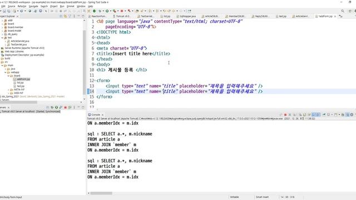
Task: Maximize the Servers view
Action: [x=83, y=107]
